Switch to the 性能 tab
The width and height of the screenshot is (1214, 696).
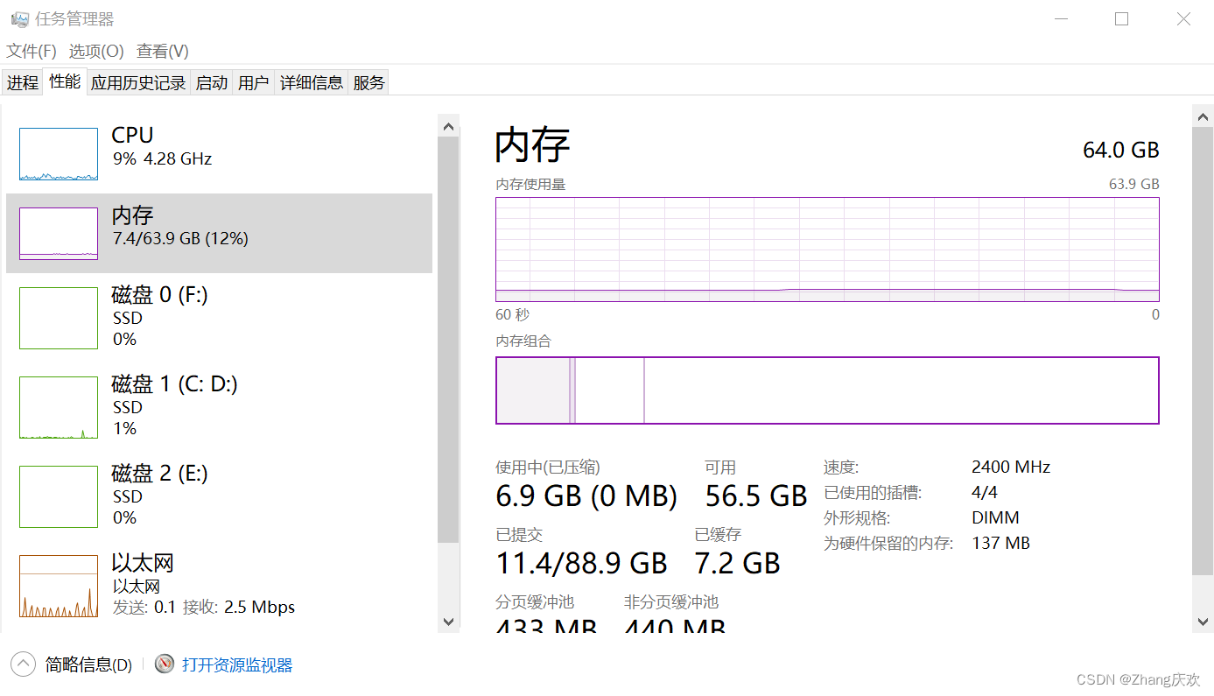tap(65, 81)
